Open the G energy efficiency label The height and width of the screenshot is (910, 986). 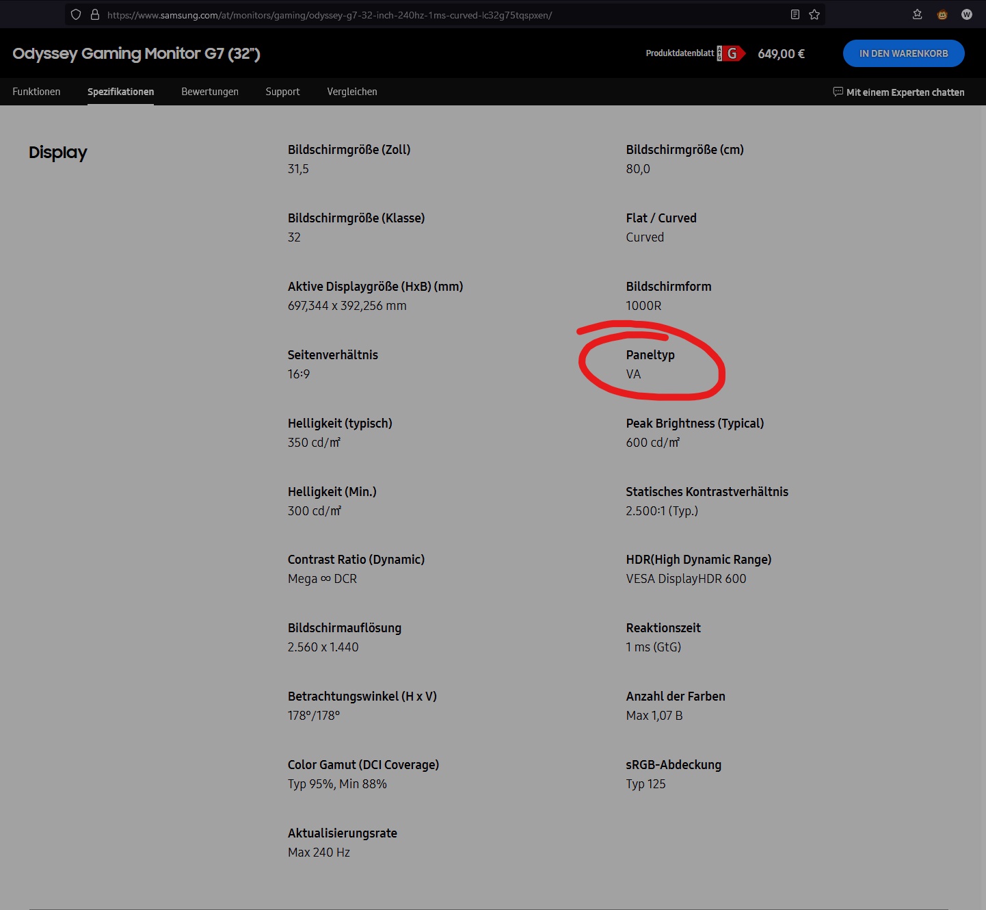tap(730, 53)
